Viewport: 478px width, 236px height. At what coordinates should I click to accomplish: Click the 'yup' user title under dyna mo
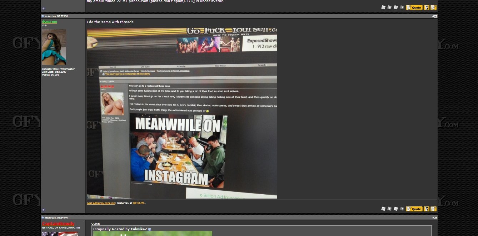(44, 25)
